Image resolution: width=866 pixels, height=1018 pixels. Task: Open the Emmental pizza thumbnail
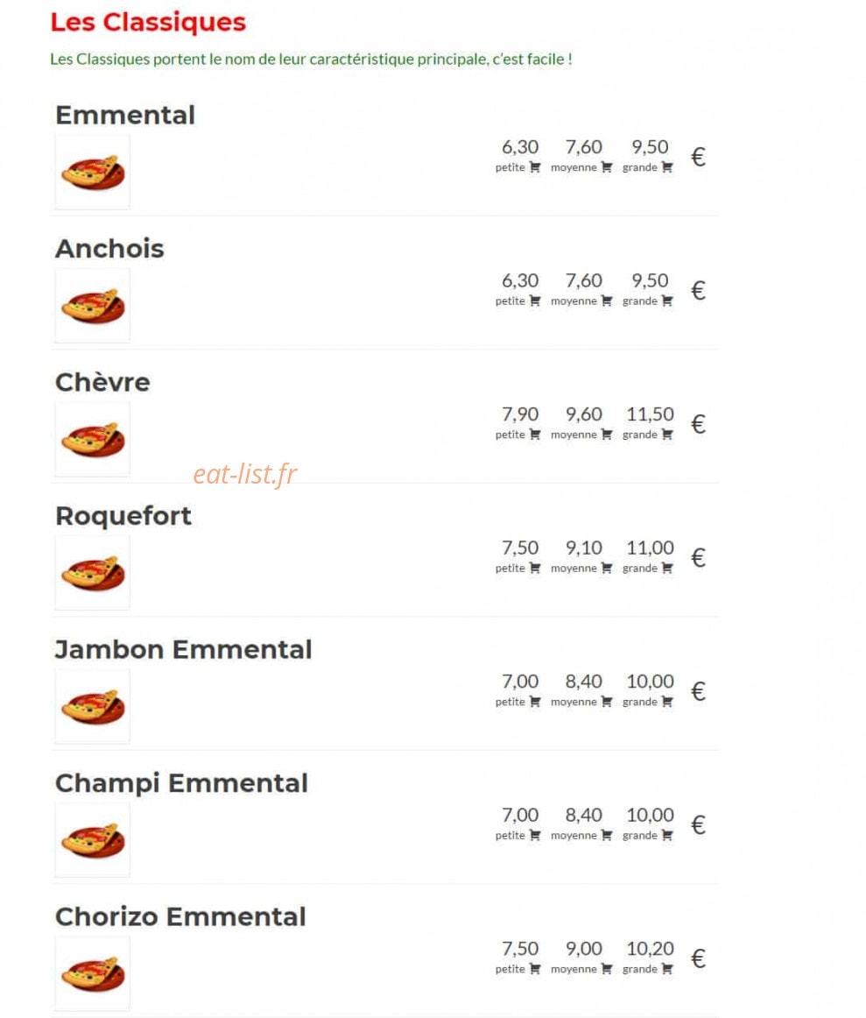coord(92,172)
